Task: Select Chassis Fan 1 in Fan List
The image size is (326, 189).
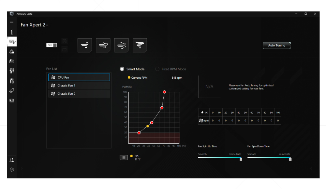Action: pyautogui.click(x=79, y=86)
